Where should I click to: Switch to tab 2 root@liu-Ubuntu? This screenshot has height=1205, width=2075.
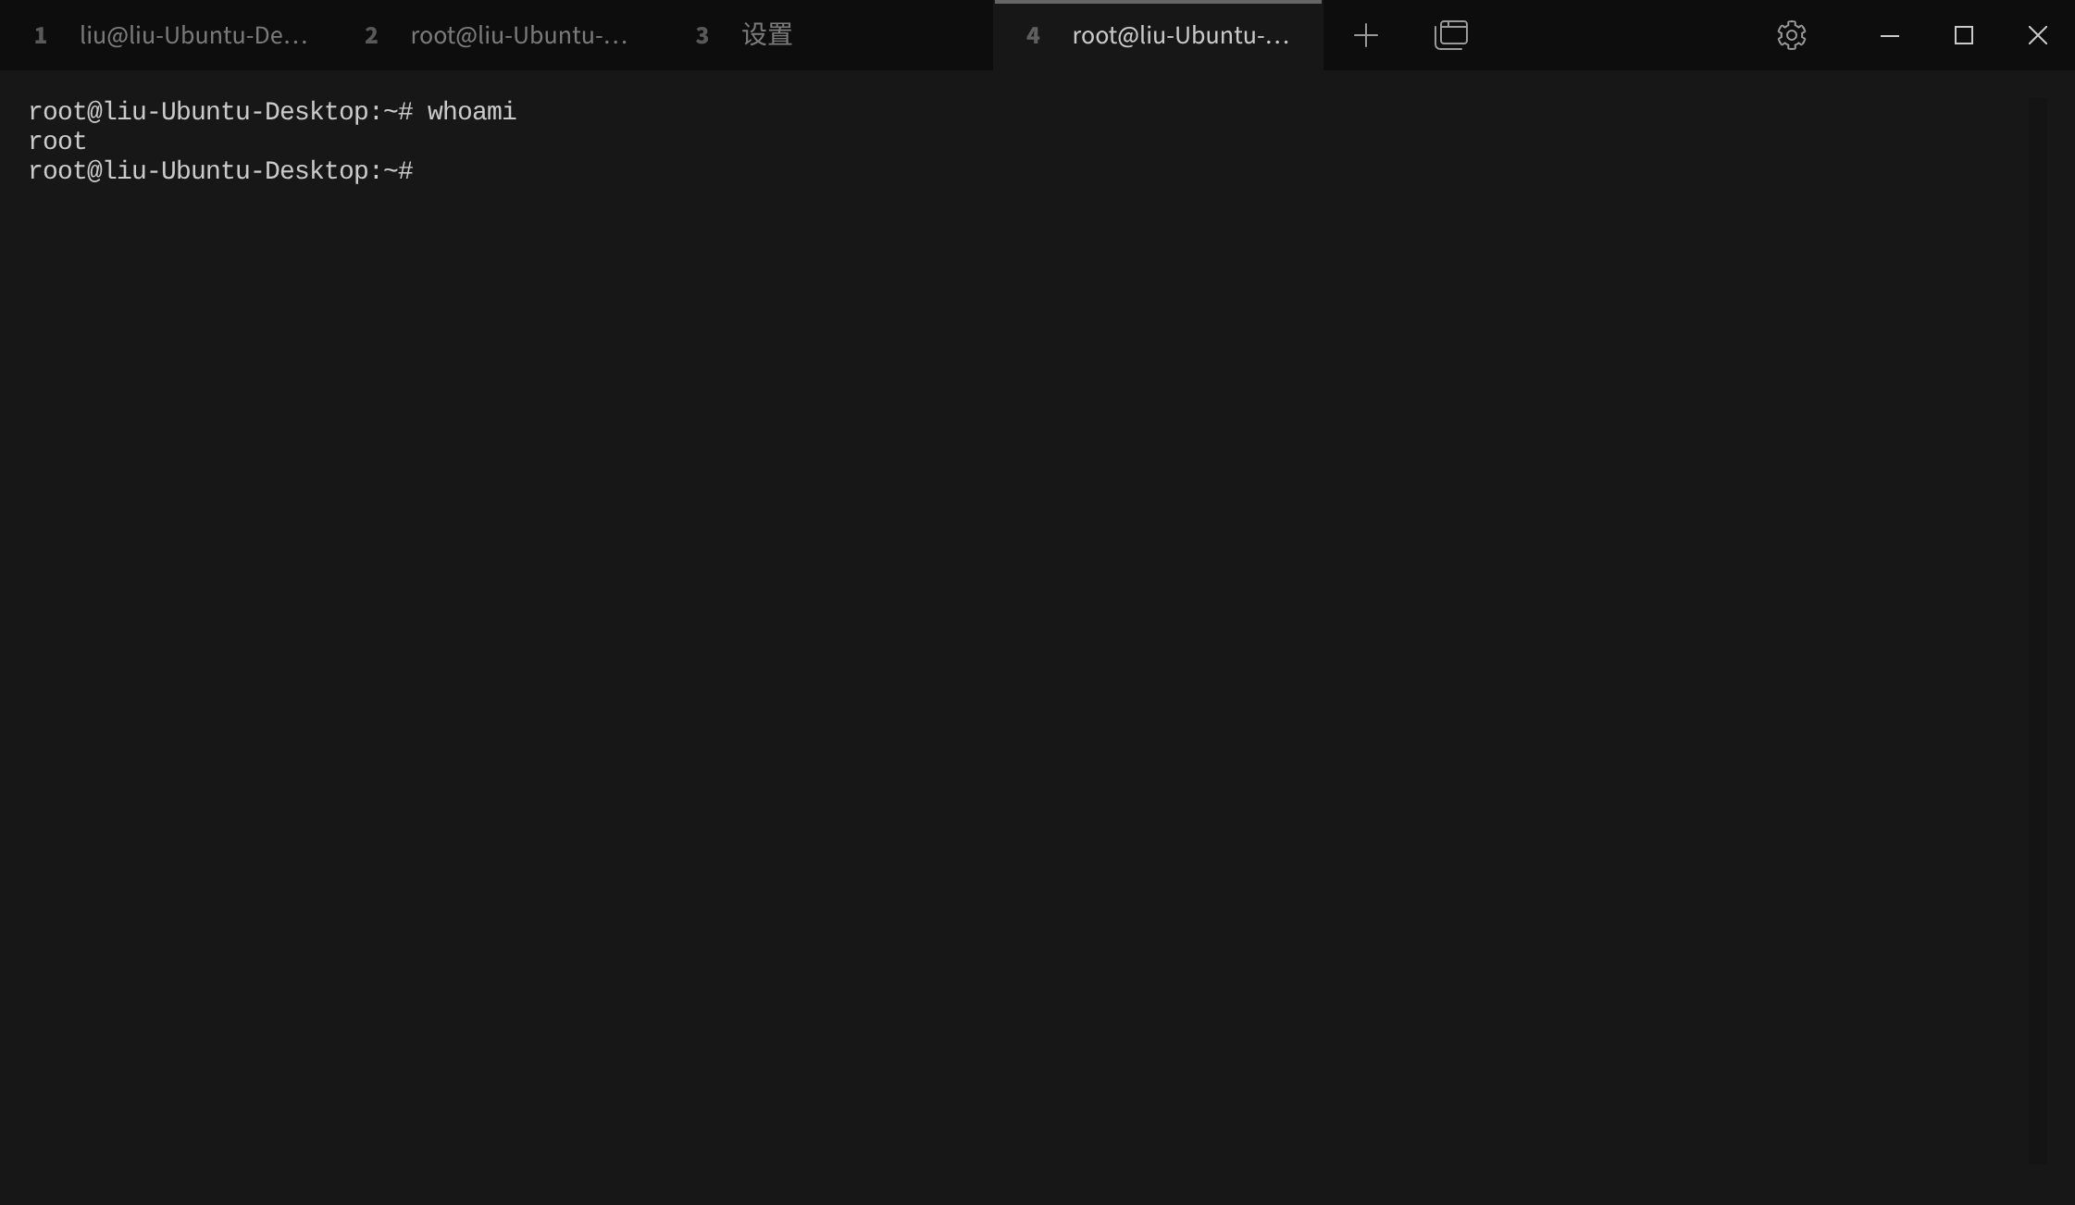pyautogui.click(x=518, y=35)
